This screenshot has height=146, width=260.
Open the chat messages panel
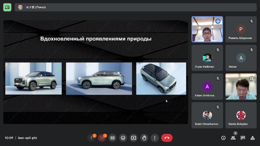[x=243, y=138]
